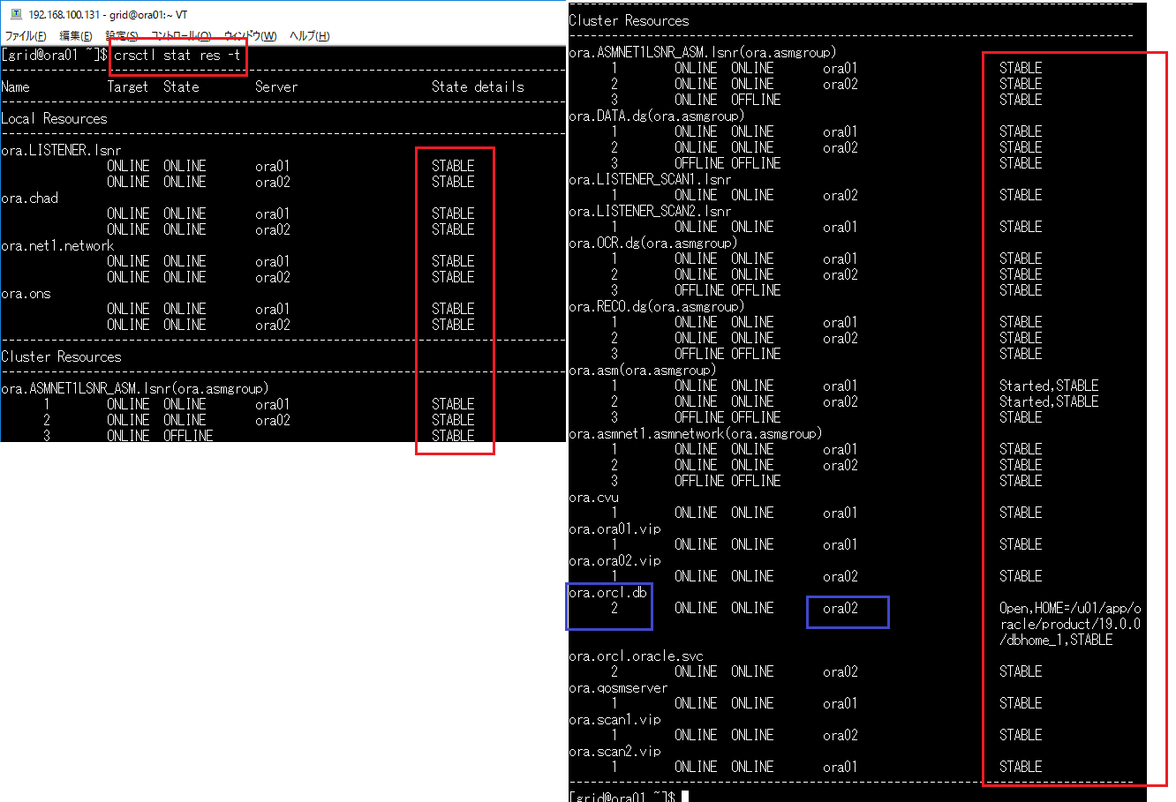Click the 'Name' column header
Viewport: 1176px width, 802px height.
[15, 86]
